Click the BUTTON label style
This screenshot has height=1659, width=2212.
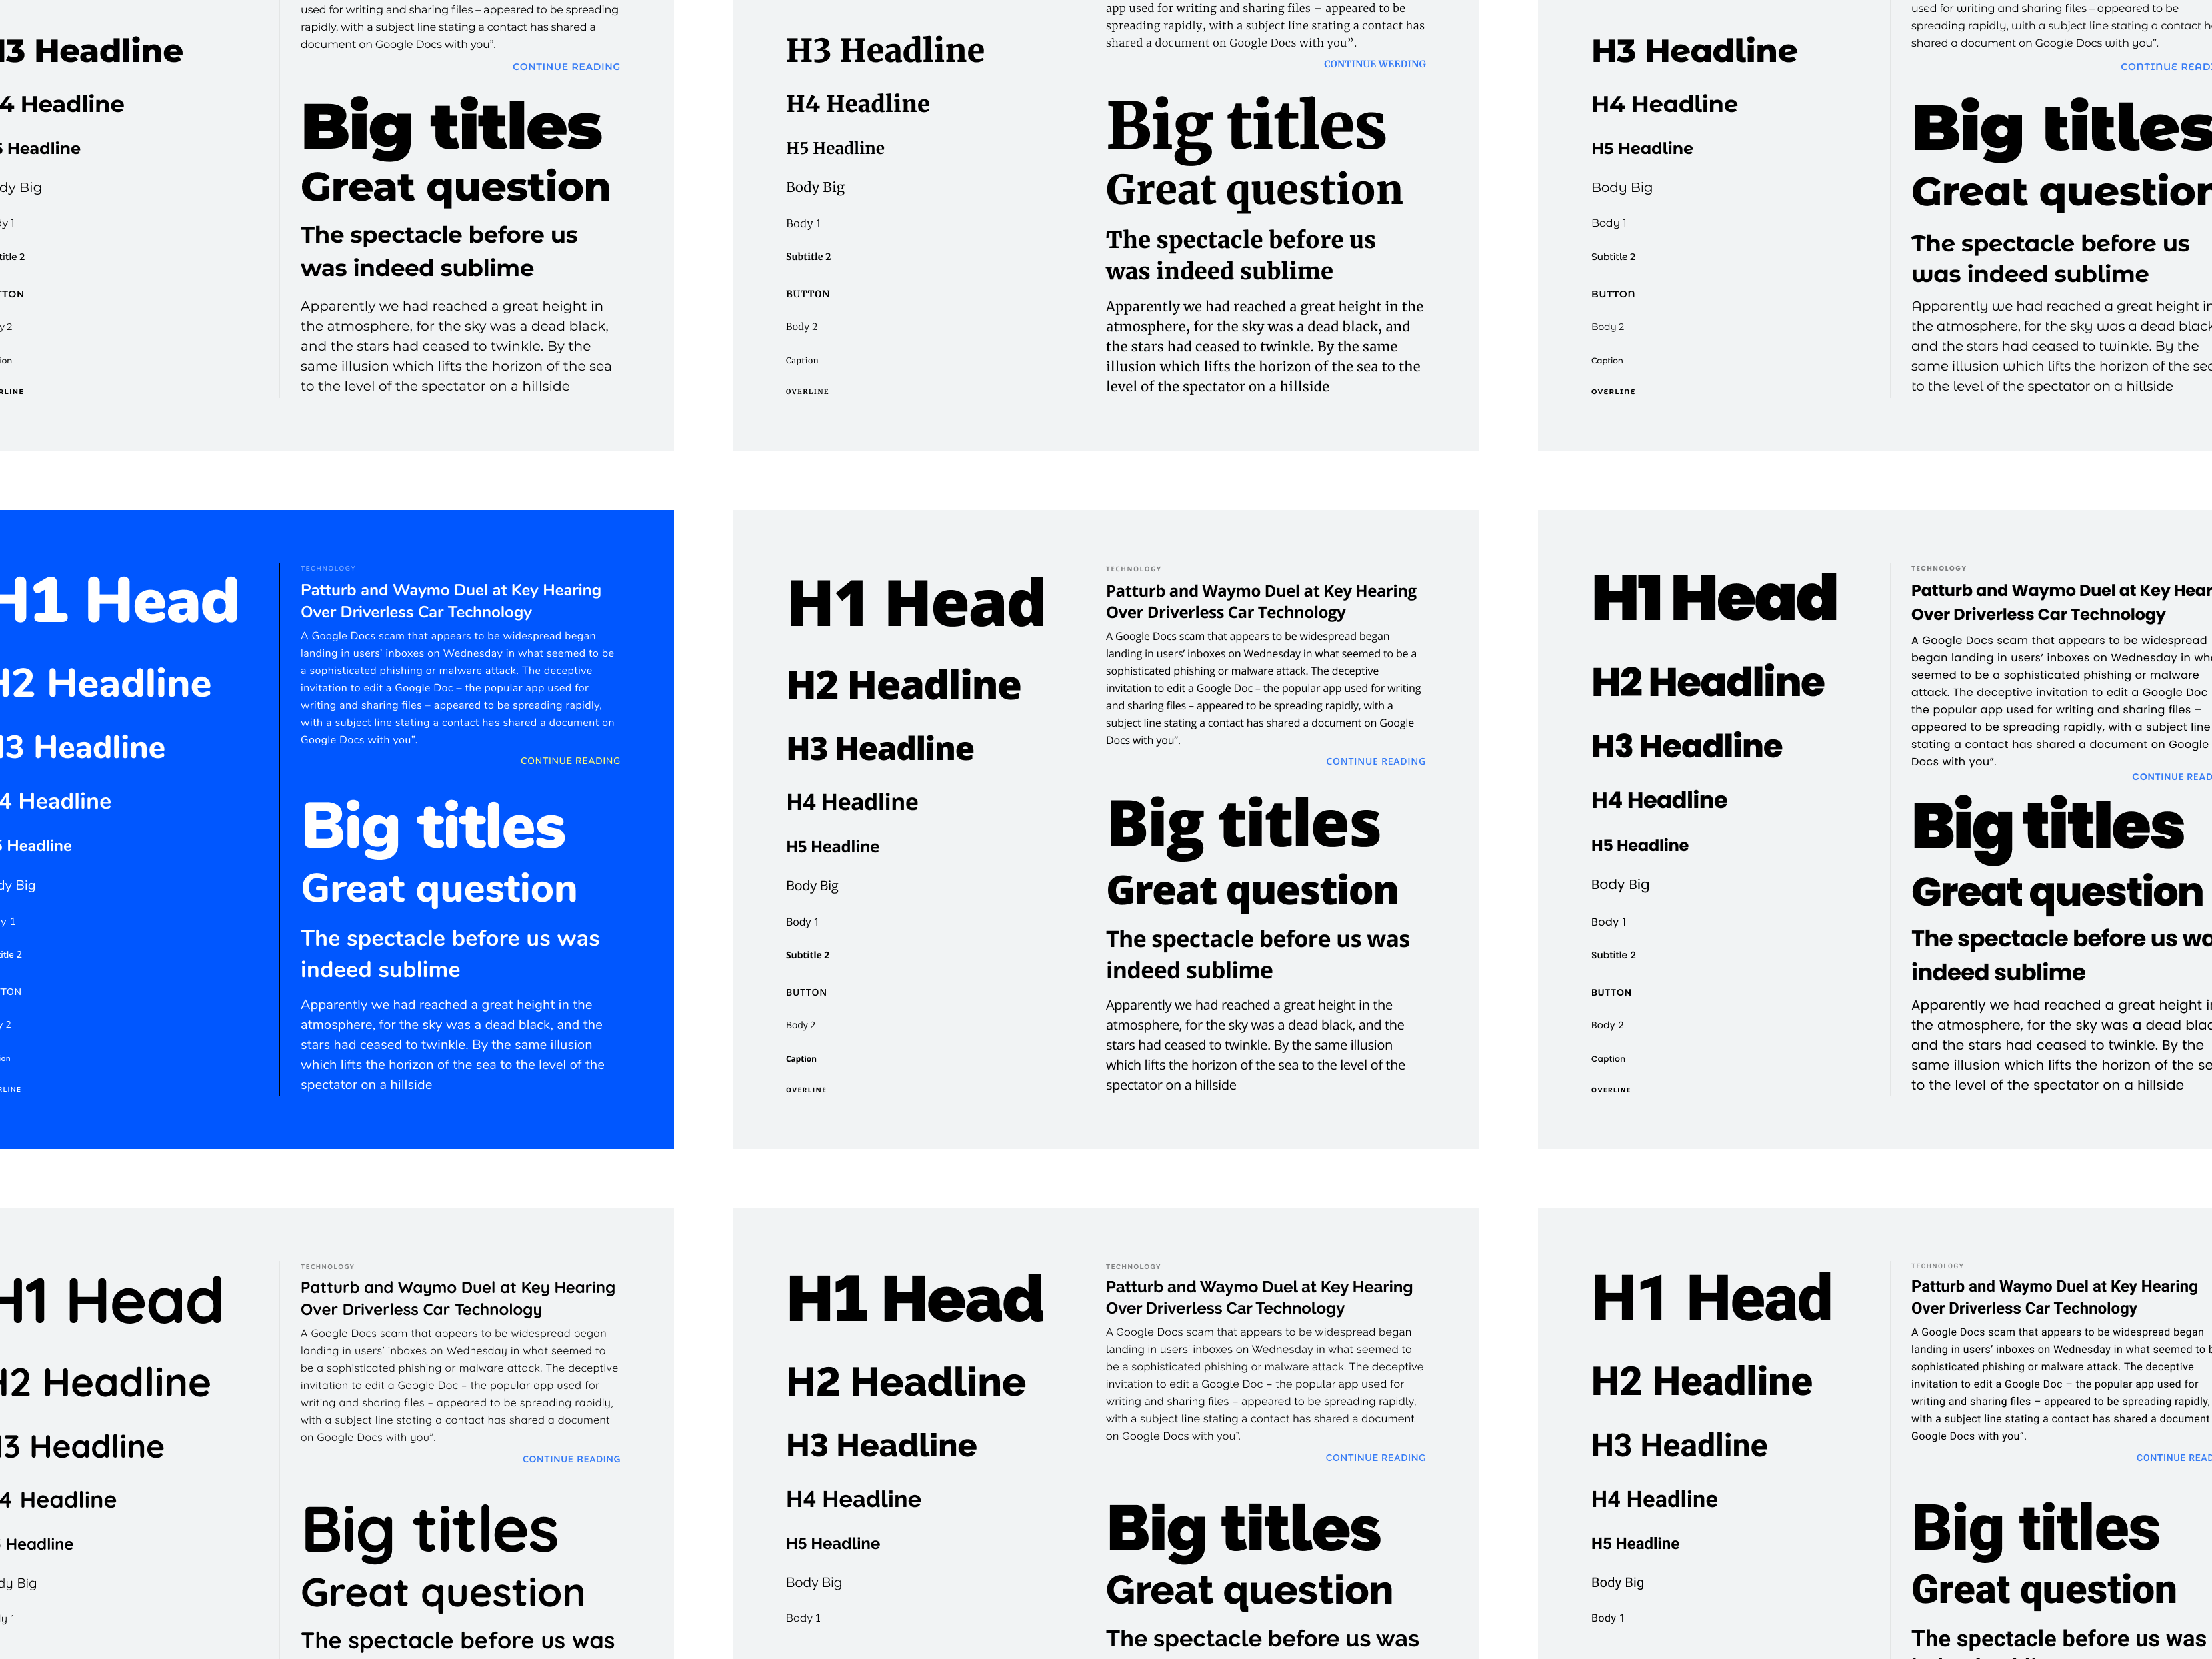[807, 295]
